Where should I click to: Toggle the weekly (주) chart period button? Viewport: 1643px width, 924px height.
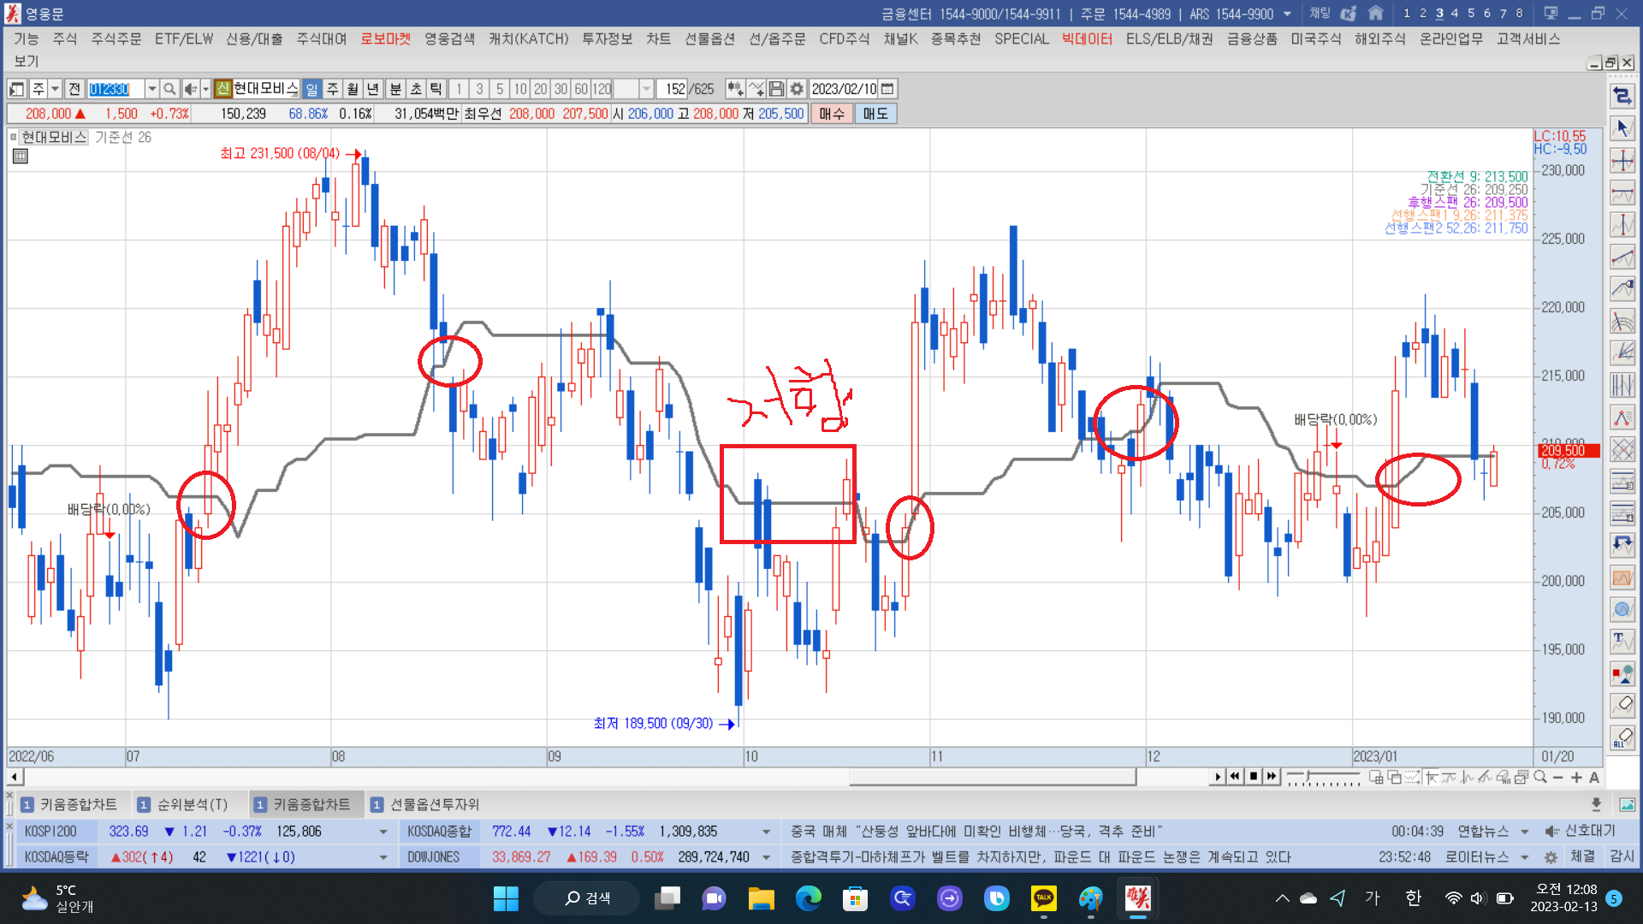click(332, 89)
